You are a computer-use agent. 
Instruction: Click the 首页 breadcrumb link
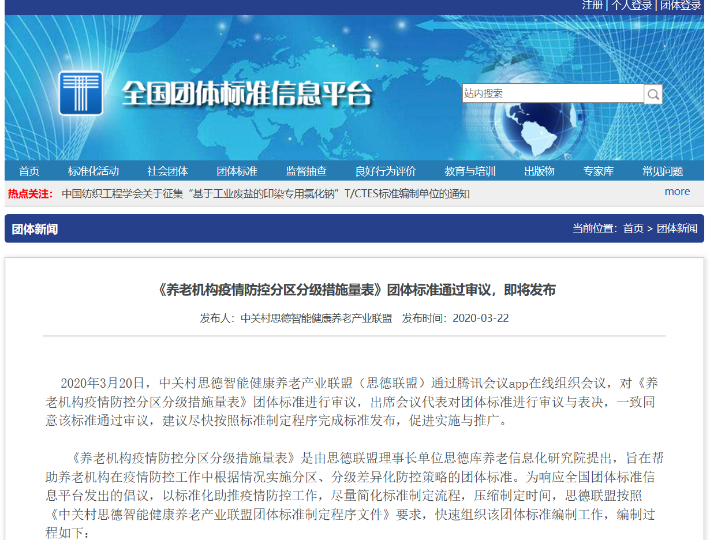pos(633,228)
